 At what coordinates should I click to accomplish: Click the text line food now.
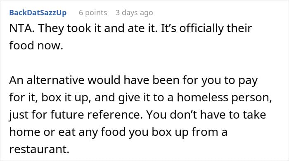point(36,45)
